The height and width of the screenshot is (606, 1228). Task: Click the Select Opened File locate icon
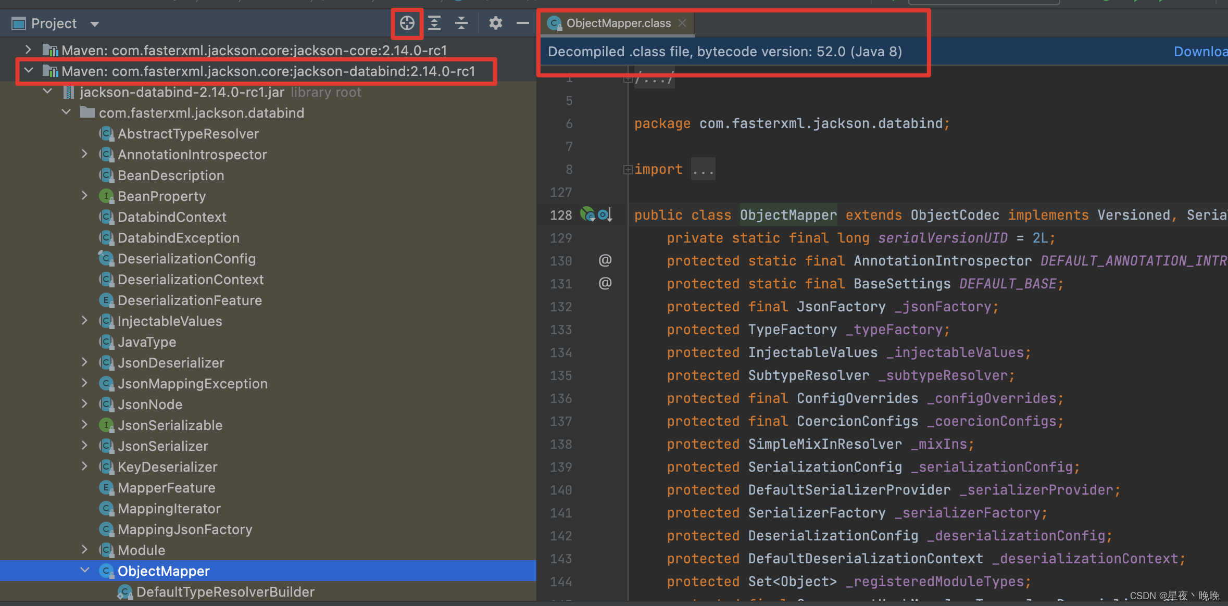[x=407, y=23]
